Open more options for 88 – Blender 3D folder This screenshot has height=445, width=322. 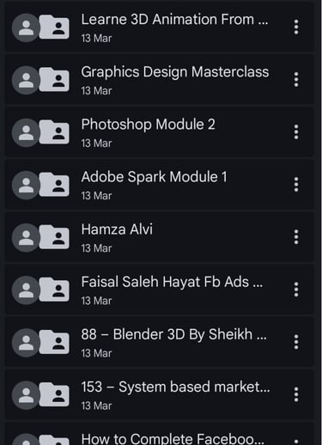[296, 342]
